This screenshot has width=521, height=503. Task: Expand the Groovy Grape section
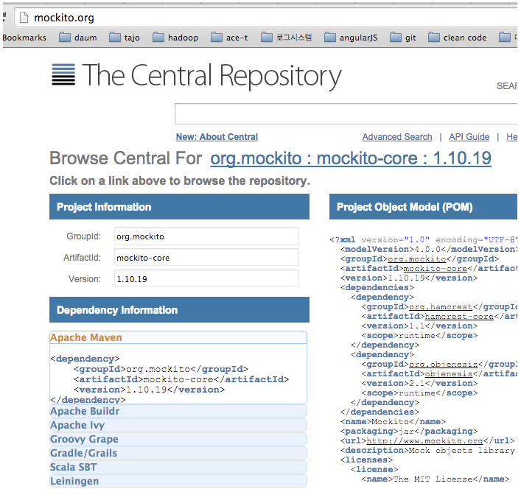click(x=178, y=439)
